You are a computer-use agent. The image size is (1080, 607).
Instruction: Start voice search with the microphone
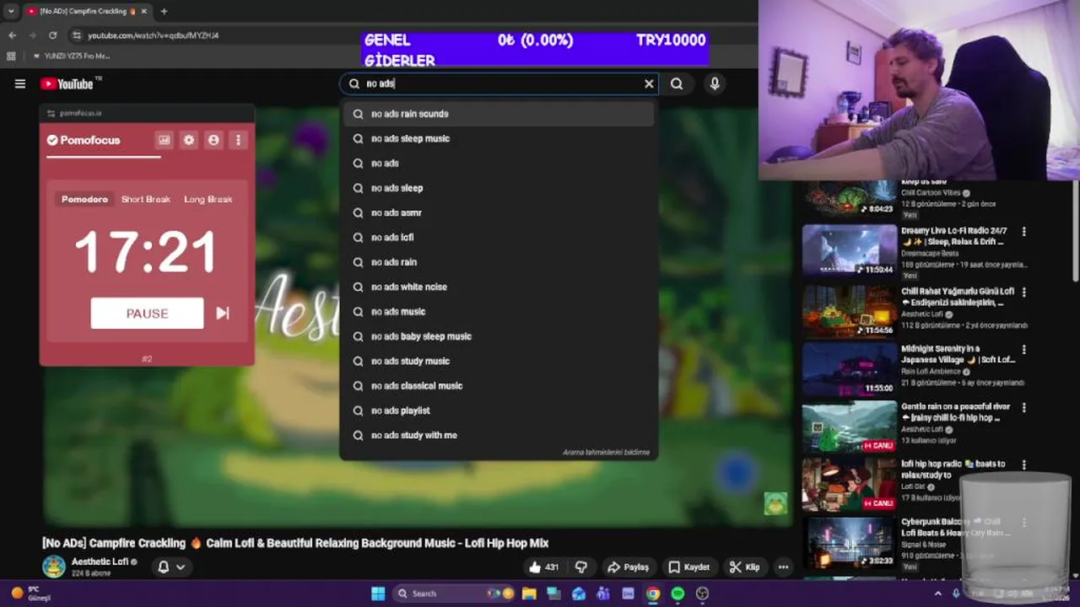(715, 83)
